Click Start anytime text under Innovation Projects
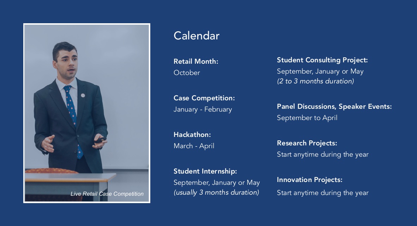Viewport: 417px width, 226px height. [x=322, y=193]
